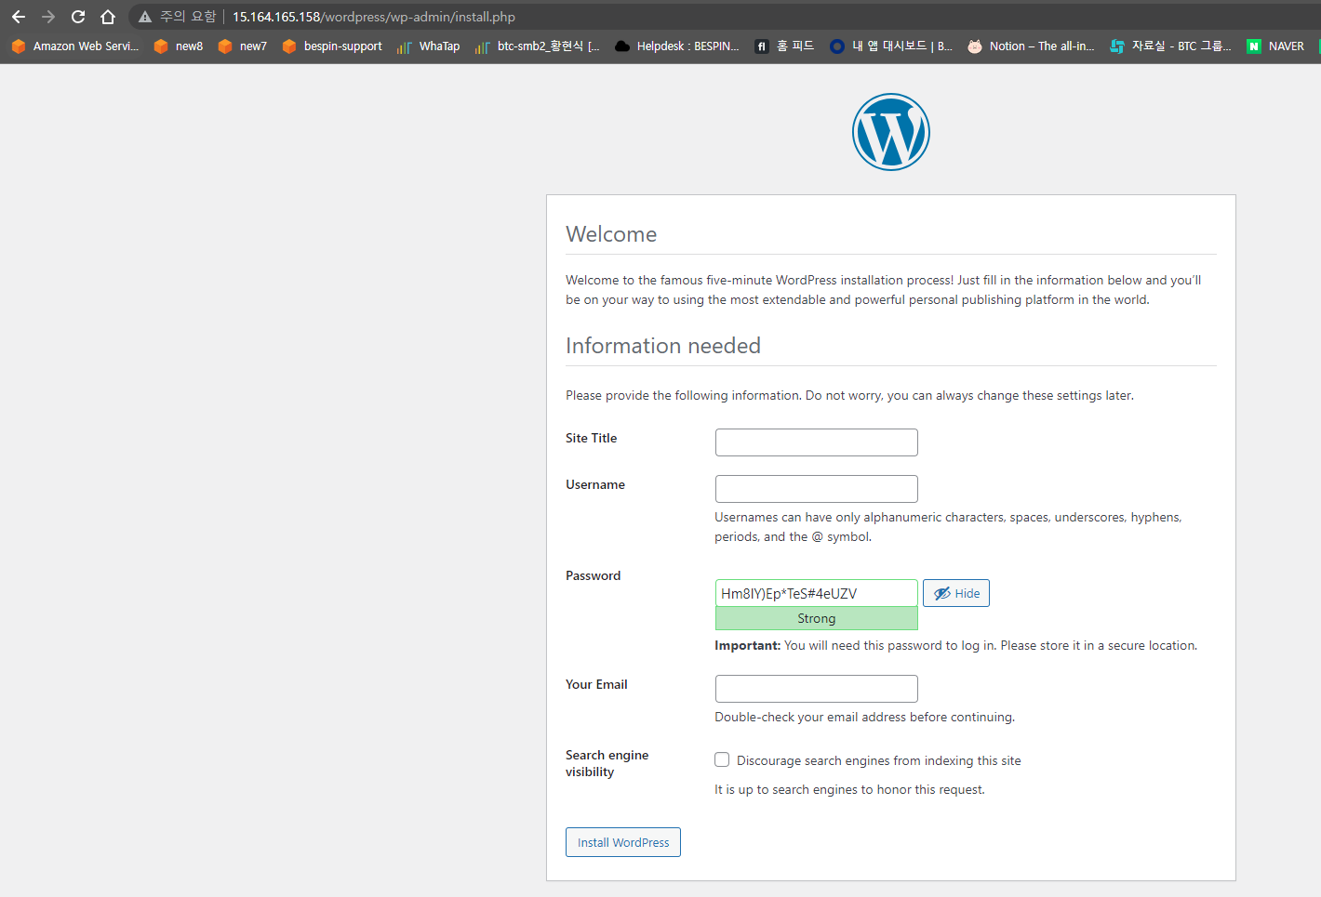Click the Install WordPress button
This screenshot has width=1321, height=897.
623,842
